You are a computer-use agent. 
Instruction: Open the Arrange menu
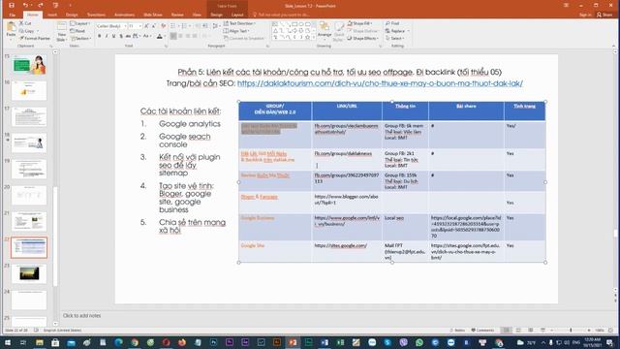[325, 31]
